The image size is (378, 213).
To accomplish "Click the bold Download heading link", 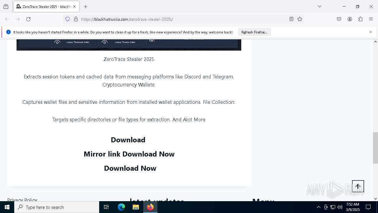I will pos(128,140).
